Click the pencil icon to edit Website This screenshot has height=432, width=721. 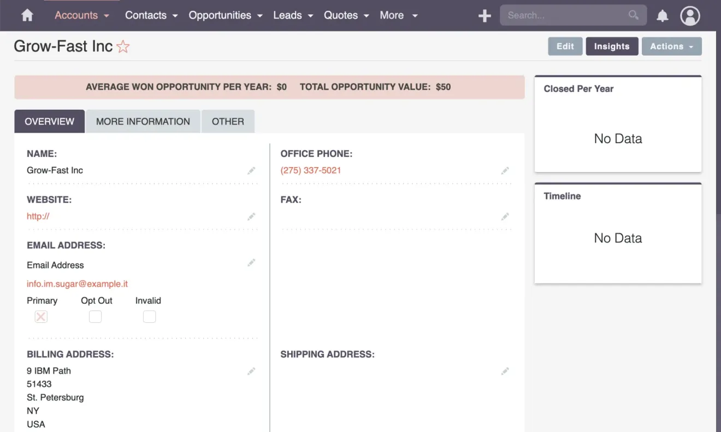pyautogui.click(x=251, y=216)
